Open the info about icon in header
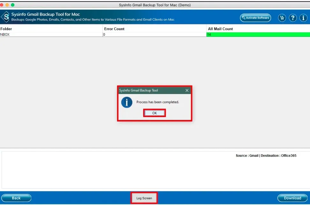 coord(303,18)
